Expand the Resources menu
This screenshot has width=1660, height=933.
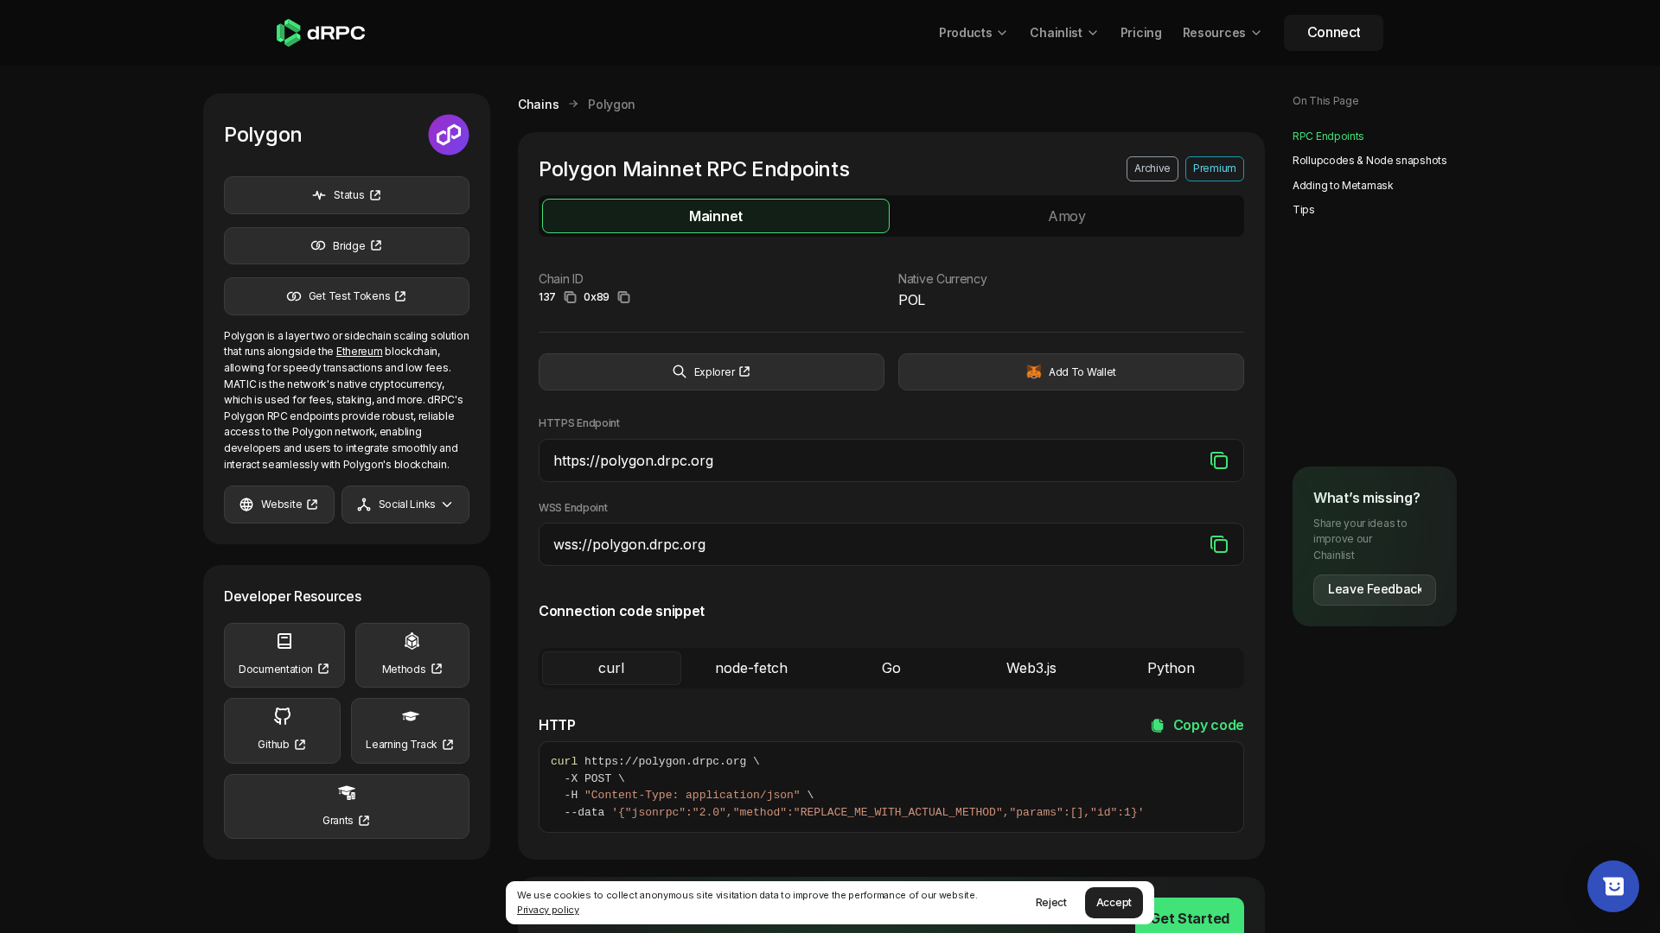click(1223, 33)
